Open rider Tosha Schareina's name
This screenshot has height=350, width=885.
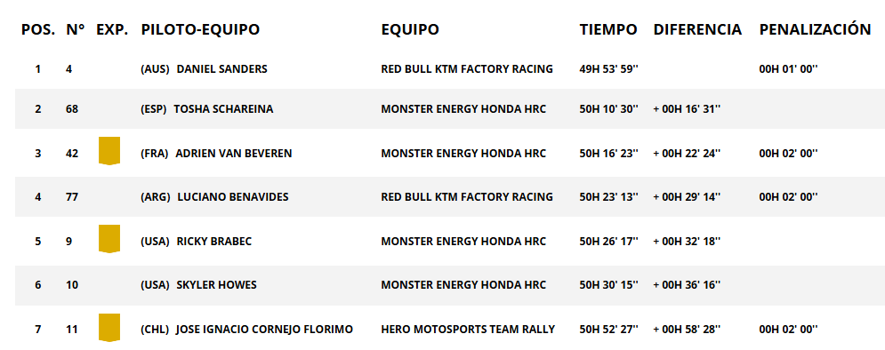point(223,109)
